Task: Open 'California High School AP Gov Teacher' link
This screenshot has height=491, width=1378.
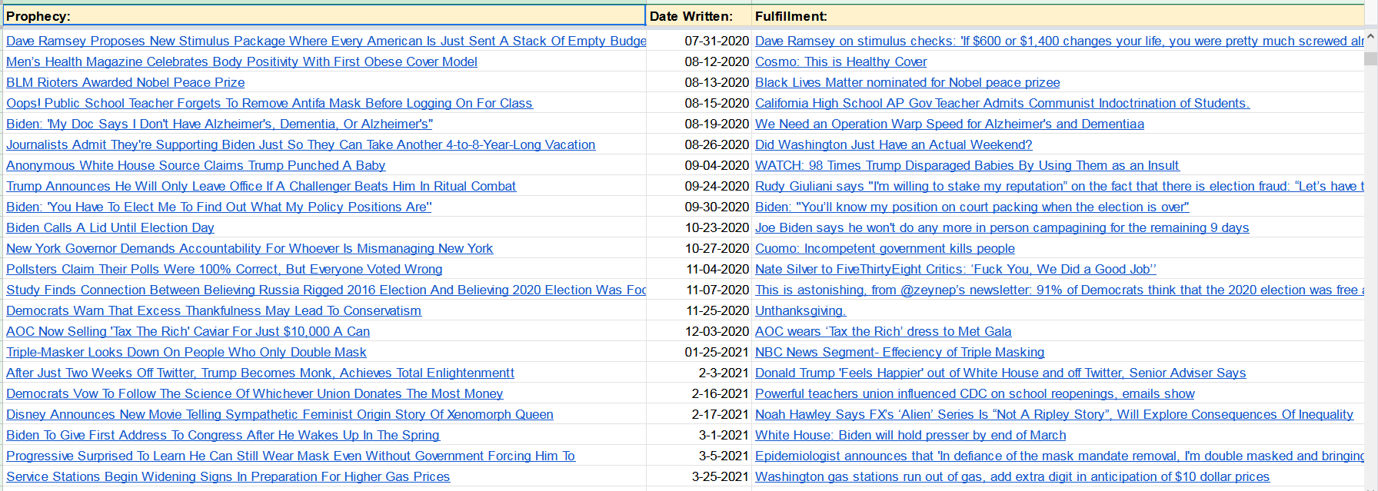Action: click(1002, 104)
